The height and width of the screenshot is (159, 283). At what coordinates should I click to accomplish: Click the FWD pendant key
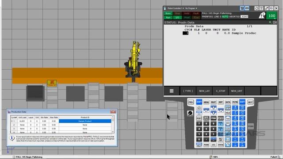coord(228,118)
